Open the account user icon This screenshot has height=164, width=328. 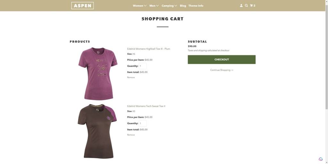pos(241,6)
